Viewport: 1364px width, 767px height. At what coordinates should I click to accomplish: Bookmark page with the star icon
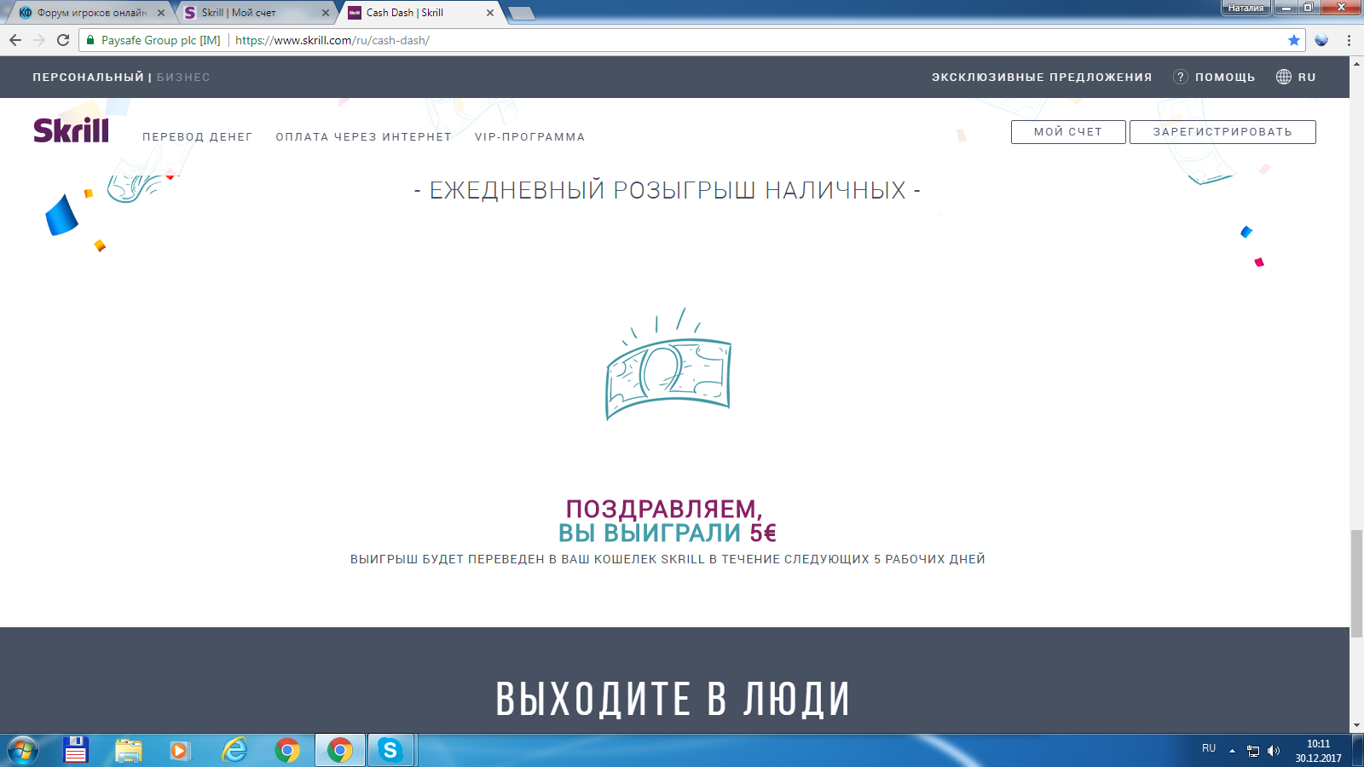(x=1293, y=40)
